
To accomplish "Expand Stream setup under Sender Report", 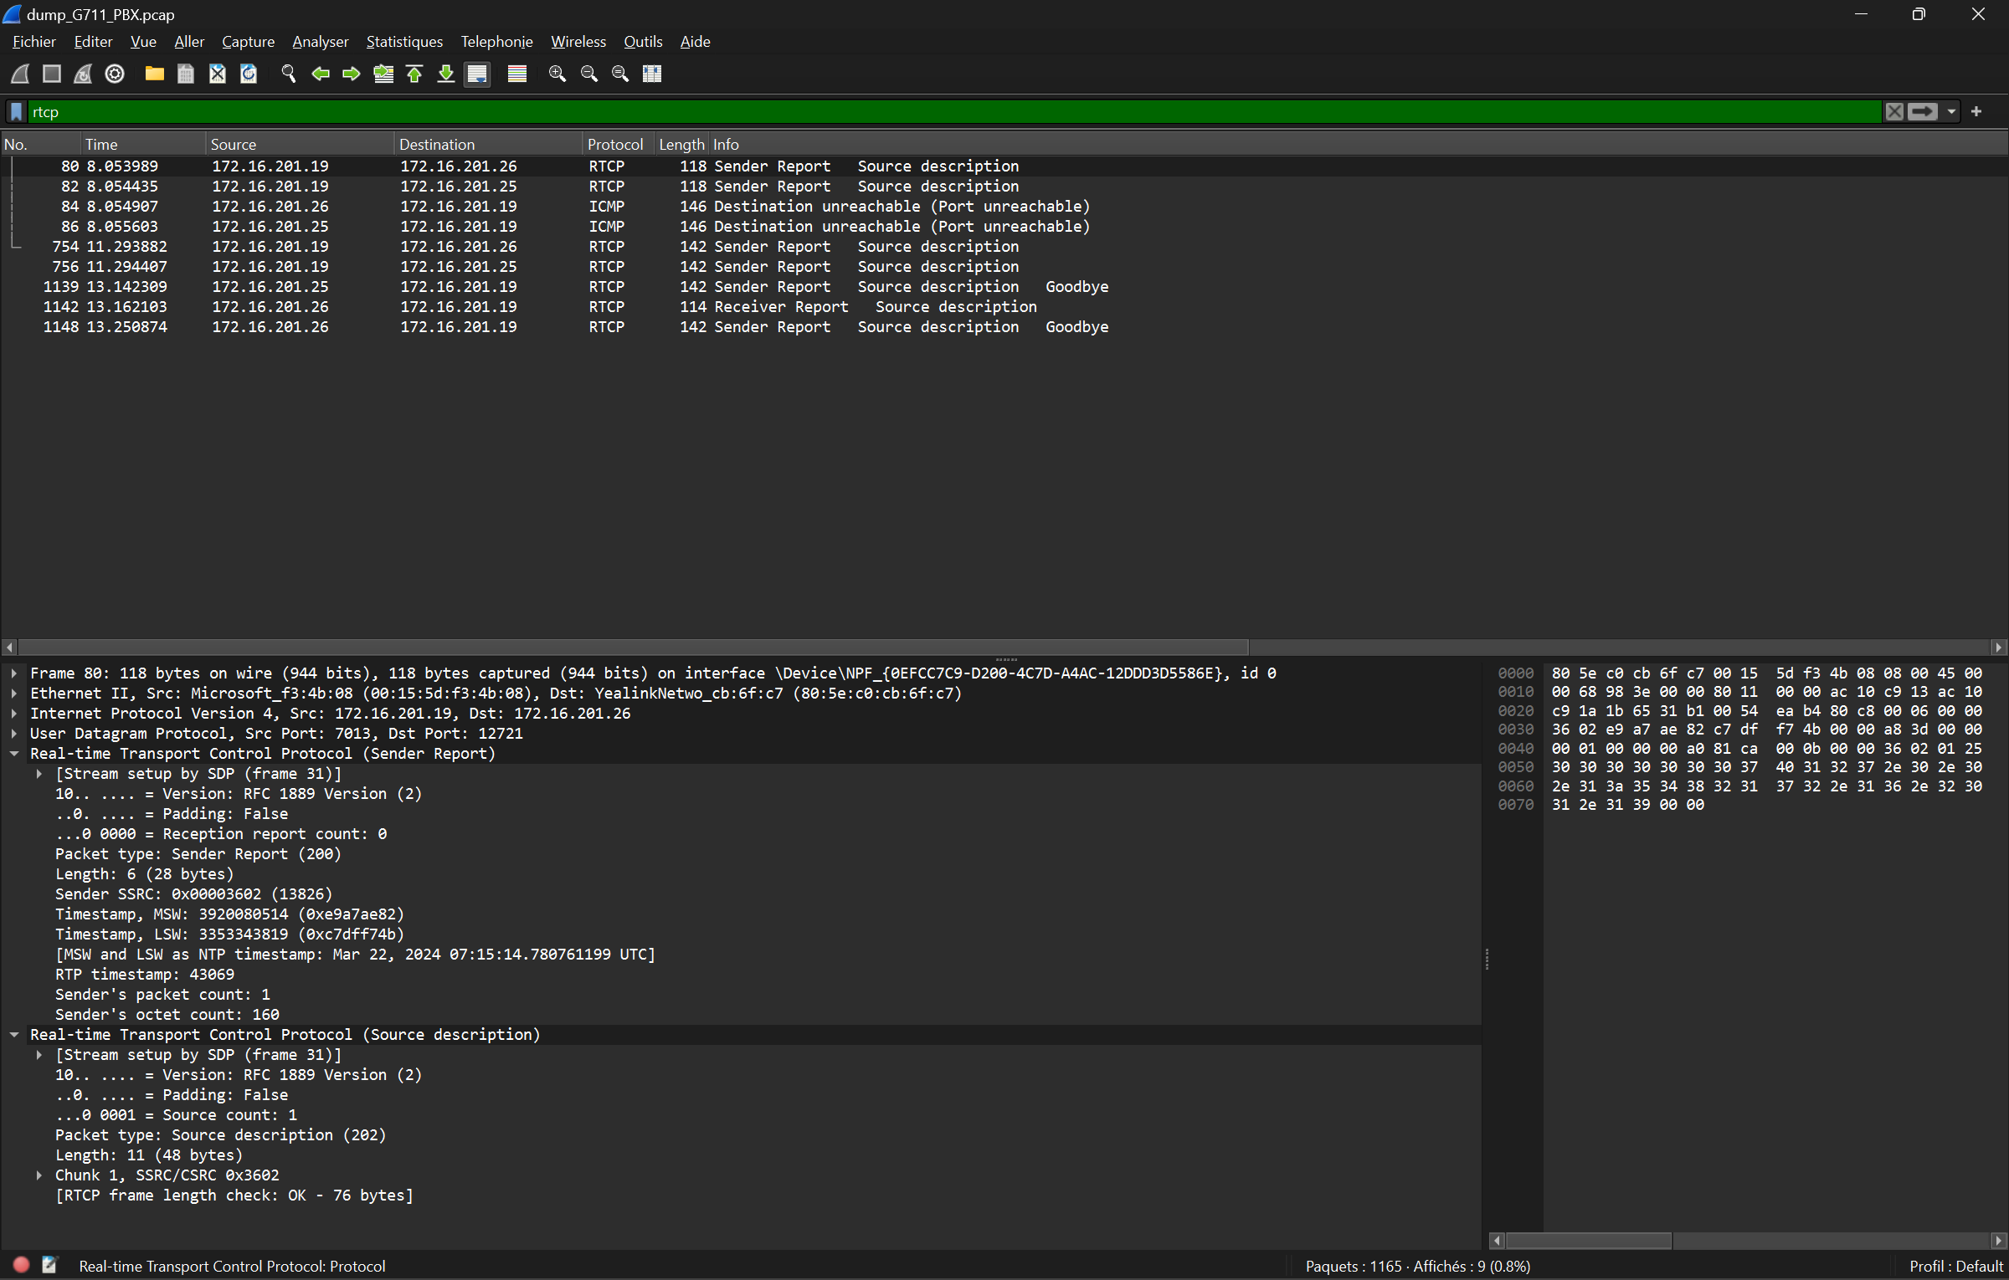I will click(39, 774).
